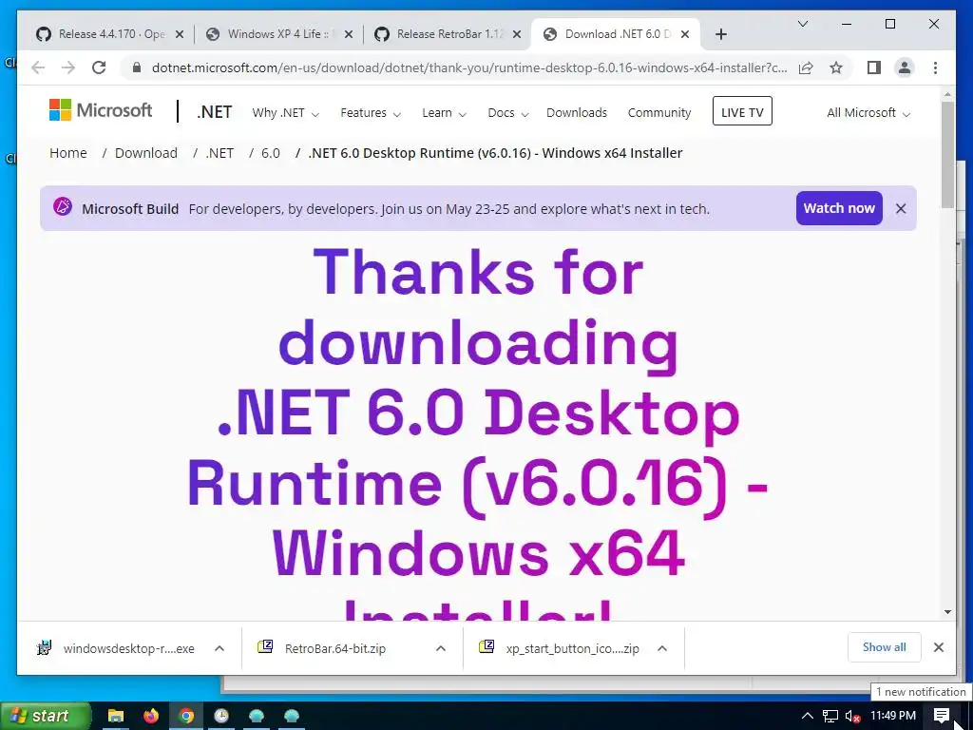
Task: Share this page via share icon
Action: 806,67
